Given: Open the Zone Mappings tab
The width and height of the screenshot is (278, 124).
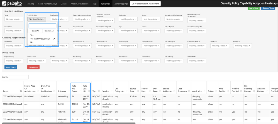Looking at the screenshot, I should click(121, 4).
